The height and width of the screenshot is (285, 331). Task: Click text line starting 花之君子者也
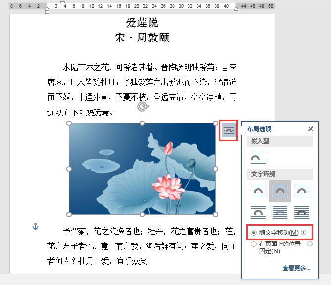pos(142,246)
